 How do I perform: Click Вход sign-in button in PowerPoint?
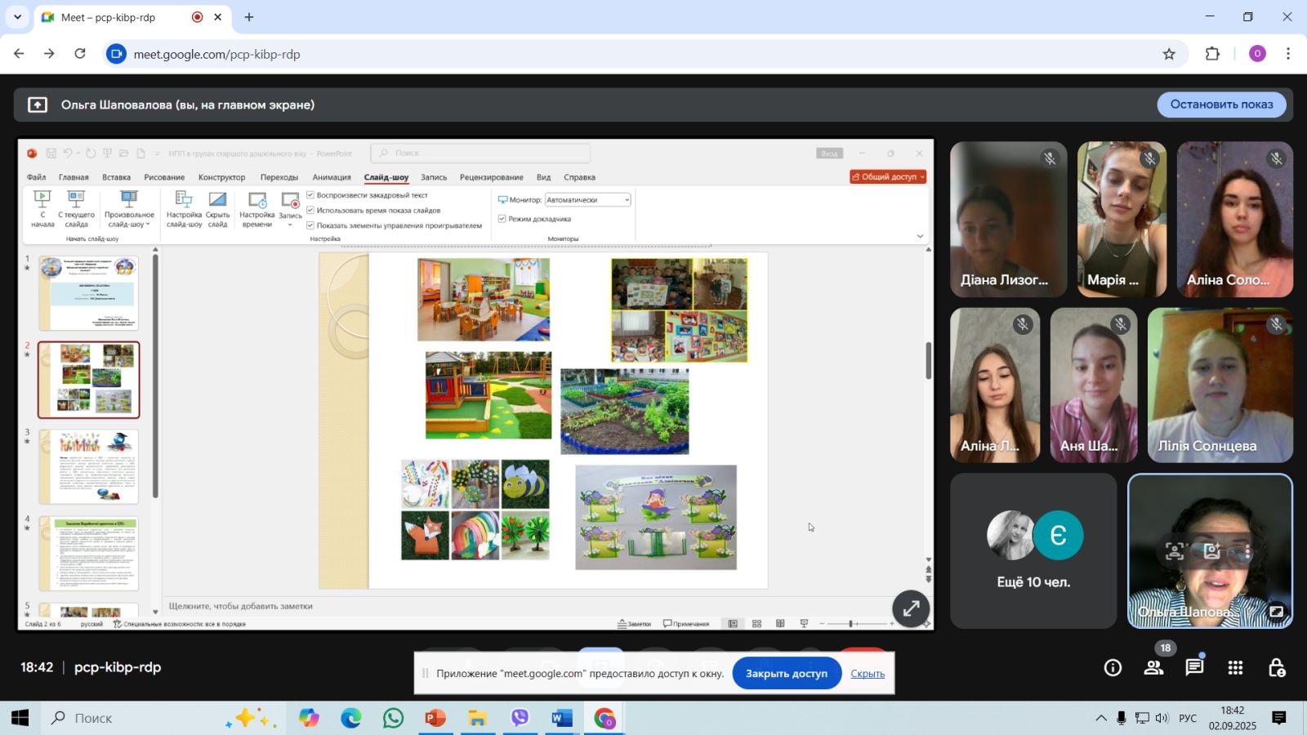829,154
